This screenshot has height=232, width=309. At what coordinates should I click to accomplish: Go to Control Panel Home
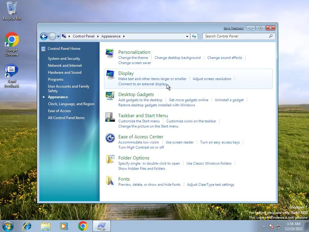(64, 49)
